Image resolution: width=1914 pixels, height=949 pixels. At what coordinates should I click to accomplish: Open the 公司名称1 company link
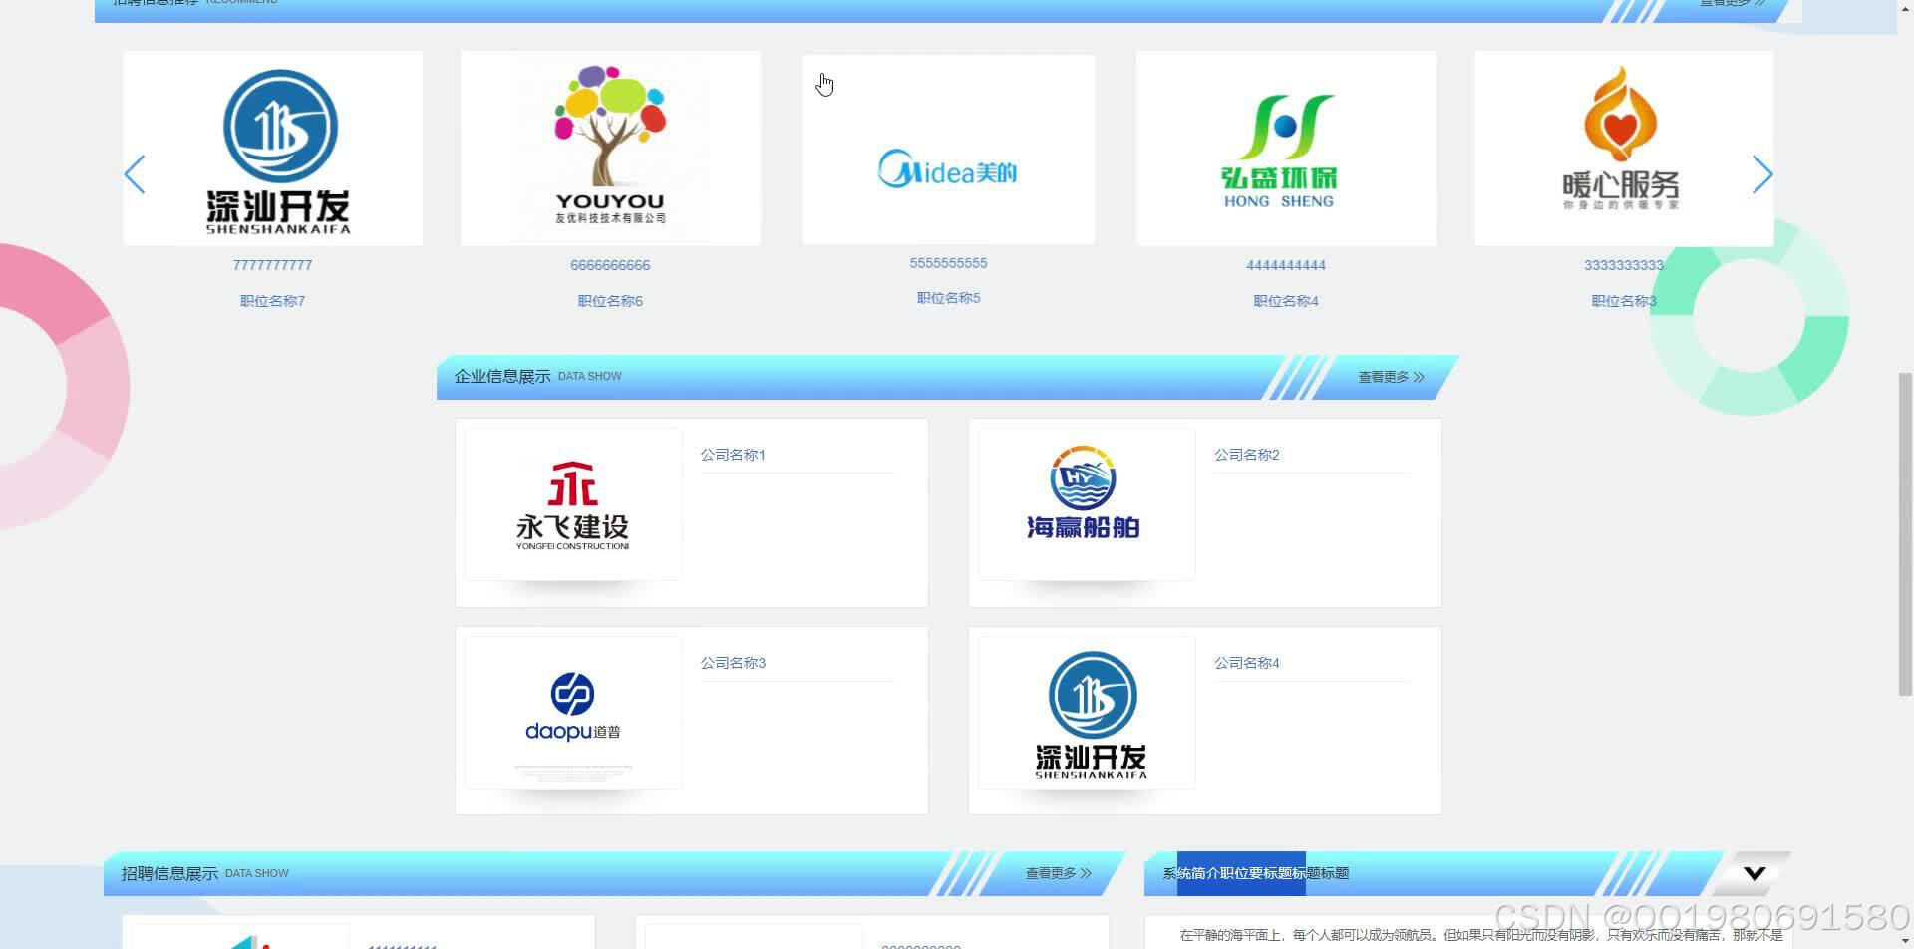733,454
